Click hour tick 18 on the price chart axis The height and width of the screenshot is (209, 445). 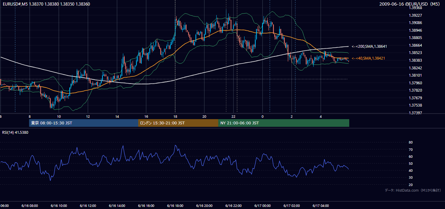point(175,117)
